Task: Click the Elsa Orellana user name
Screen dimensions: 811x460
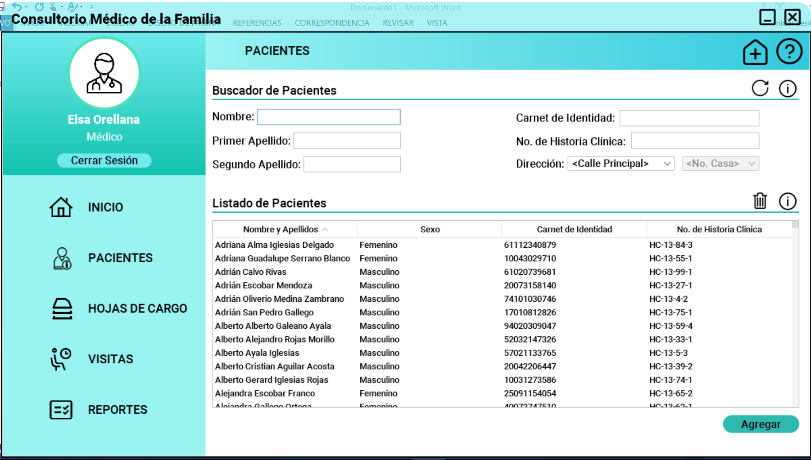Action: (104, 120)
